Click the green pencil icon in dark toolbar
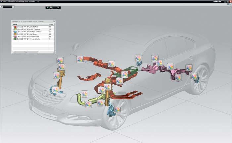The height and width of the screenshot is (143, 232). (x=48, y=8)
